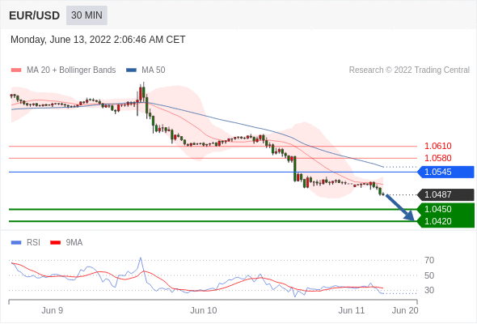Click the pink MA 20 legend swatch
The width and height of the screenshot is (477, 324).
point(16,70)
